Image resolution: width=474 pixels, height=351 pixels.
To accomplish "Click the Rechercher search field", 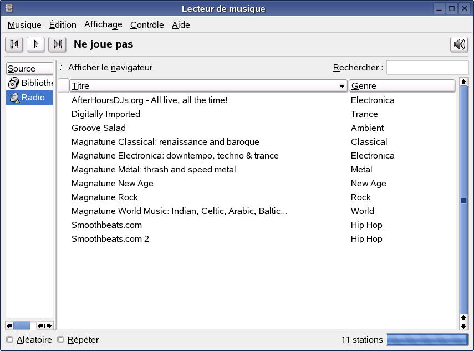I will coord(427,68).
